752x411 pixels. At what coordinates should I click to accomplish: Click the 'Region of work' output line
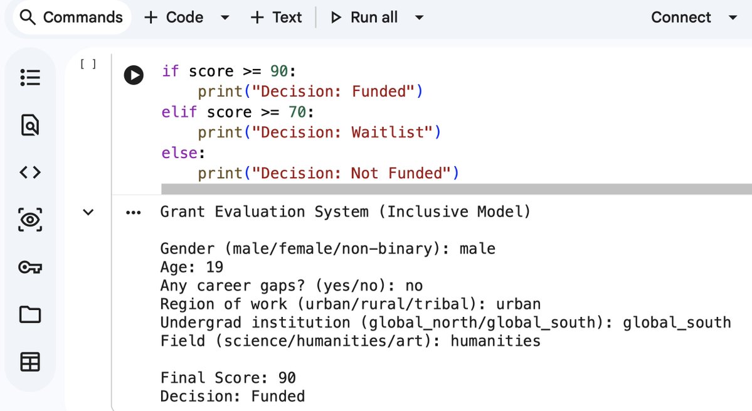pyautogui.click(x=351, y=304)
